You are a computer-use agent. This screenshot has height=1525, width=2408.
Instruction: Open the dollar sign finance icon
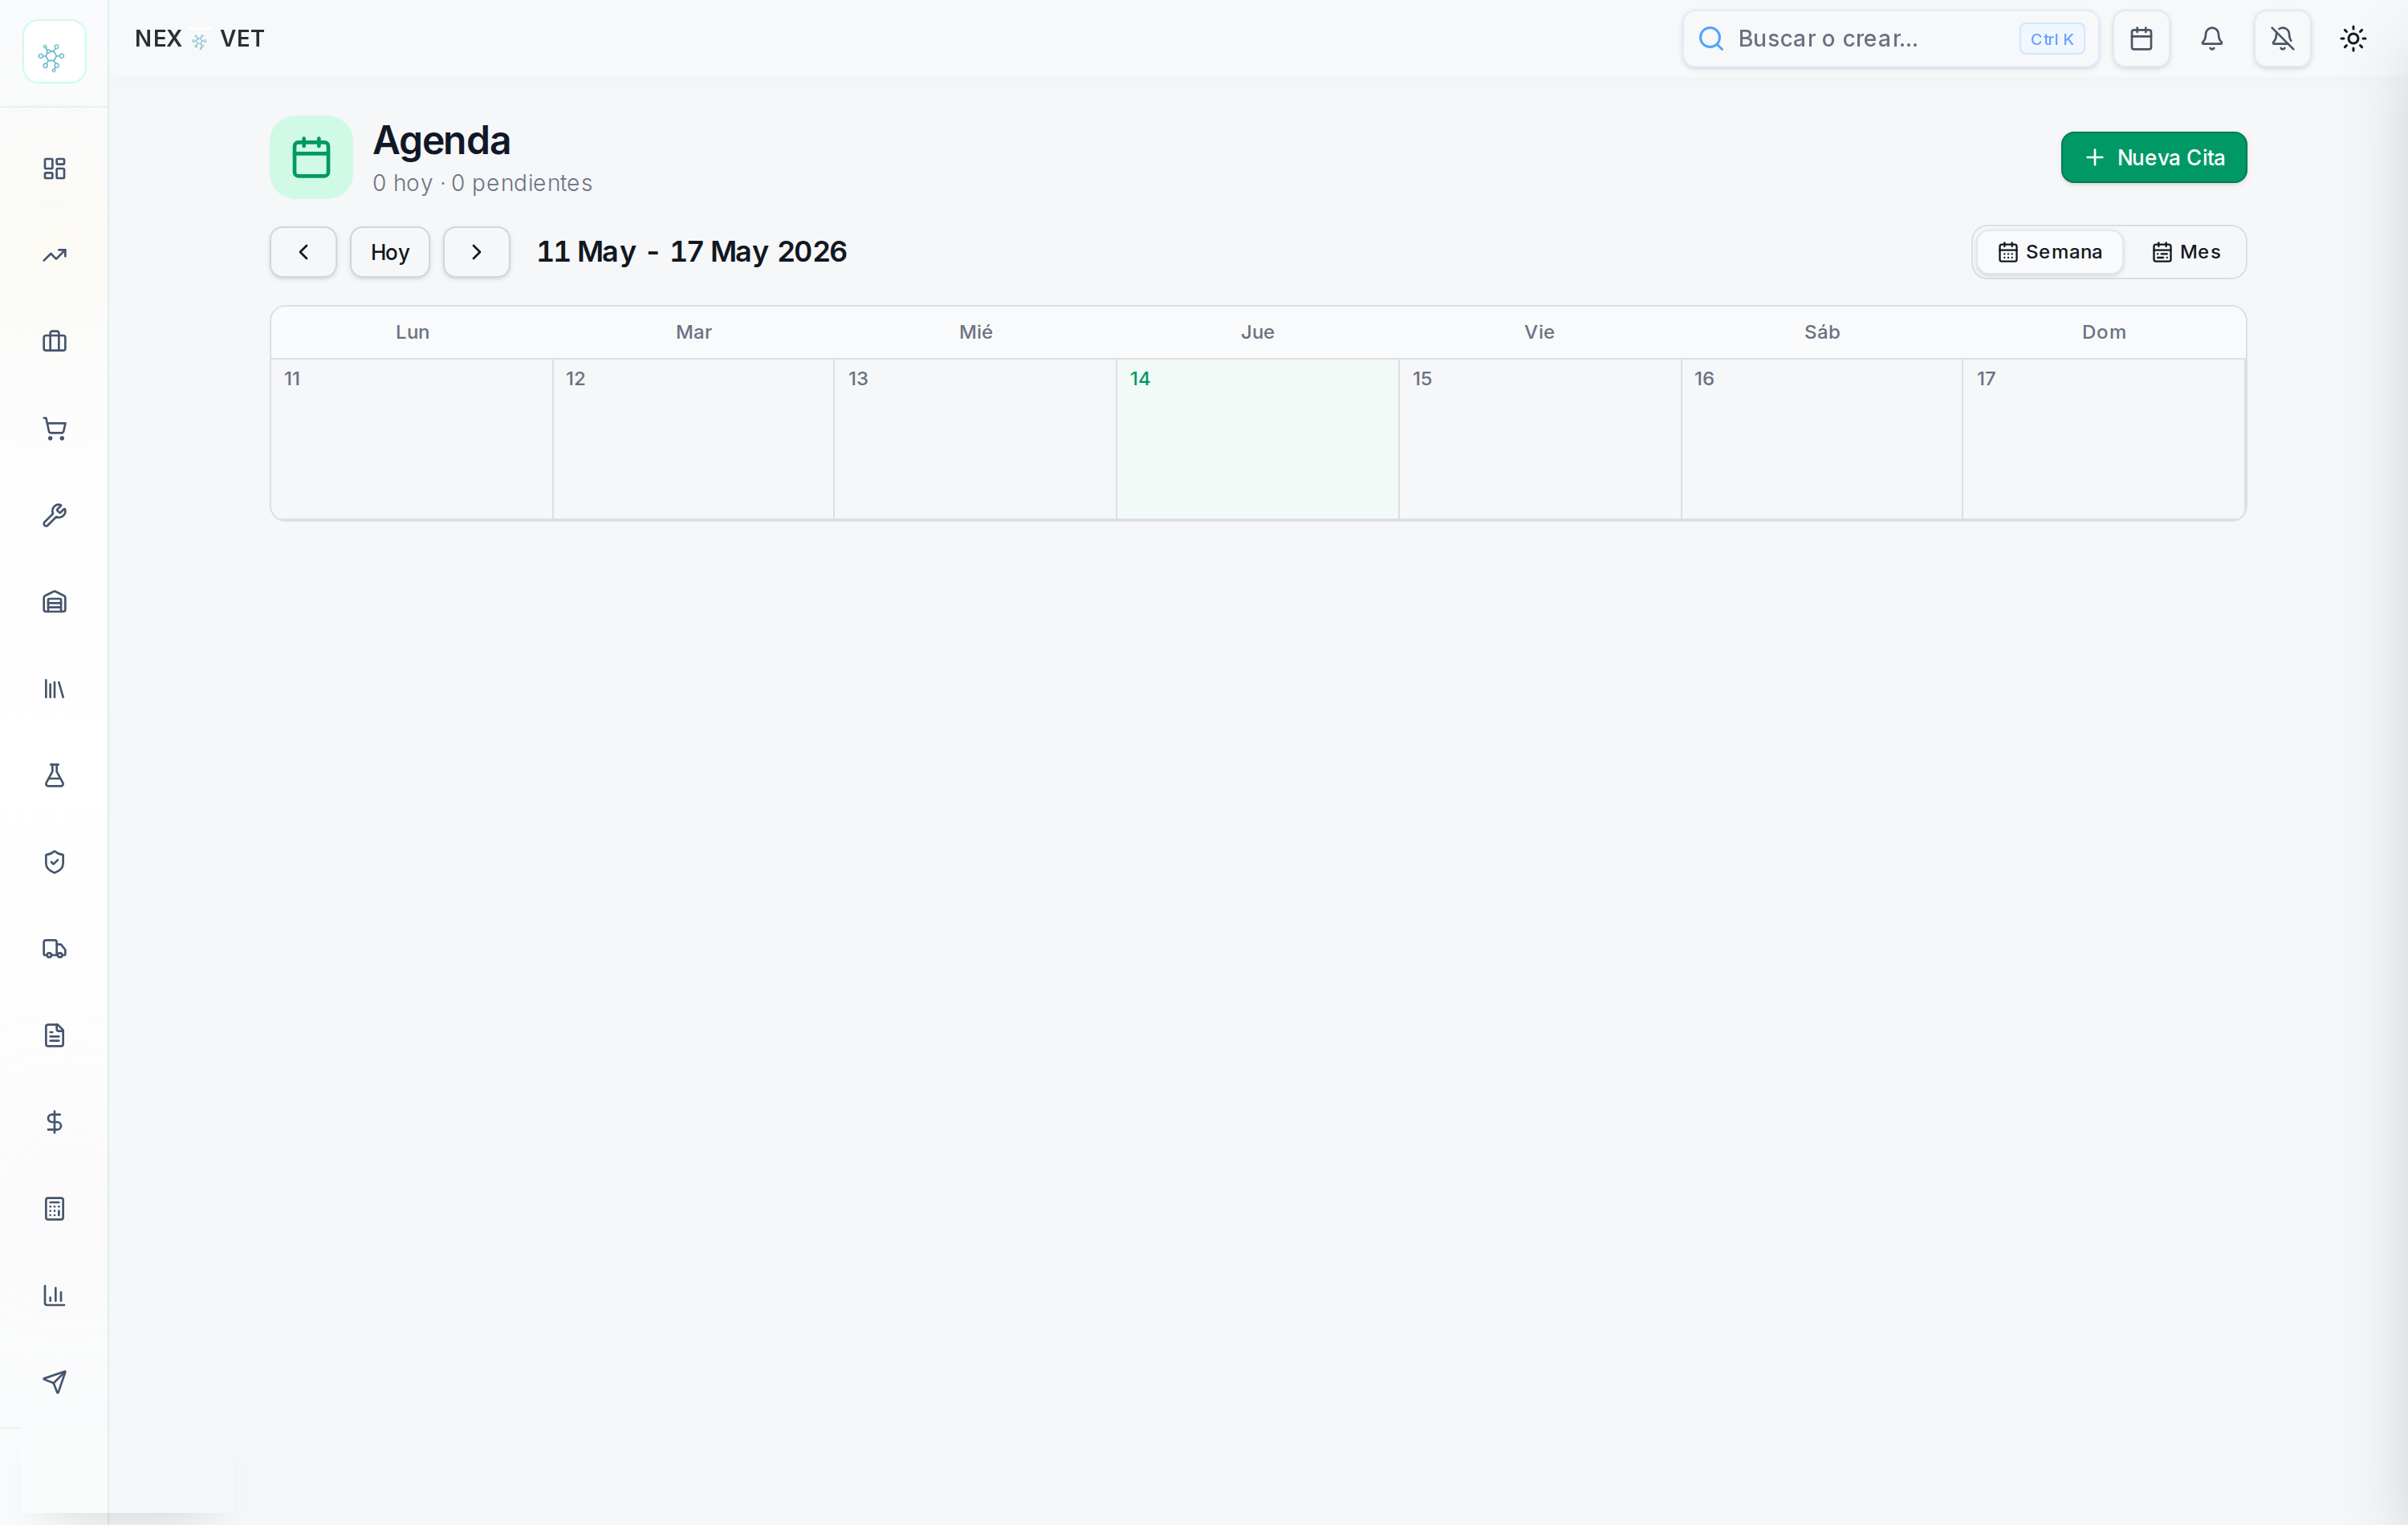[x=54, y=1122]
